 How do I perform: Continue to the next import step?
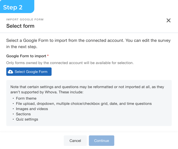102,141
